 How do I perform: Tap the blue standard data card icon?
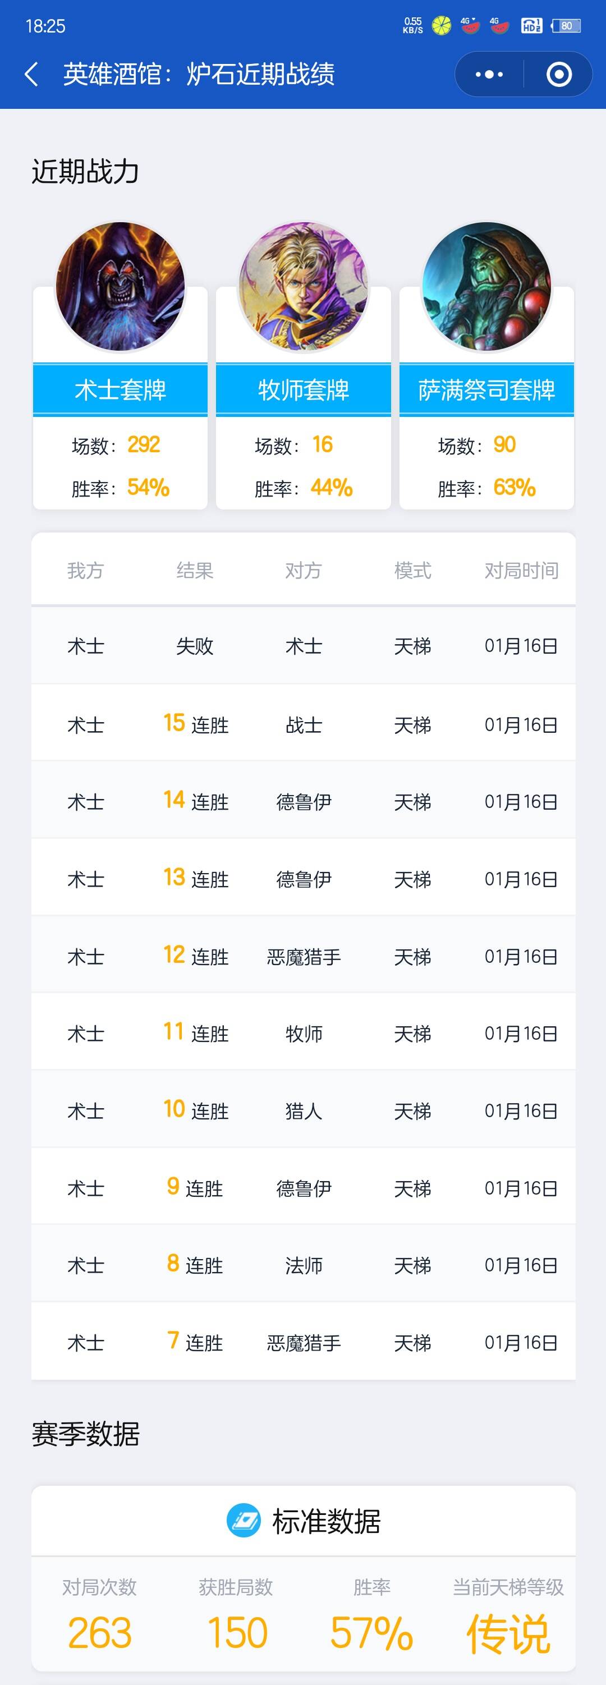244,1521
